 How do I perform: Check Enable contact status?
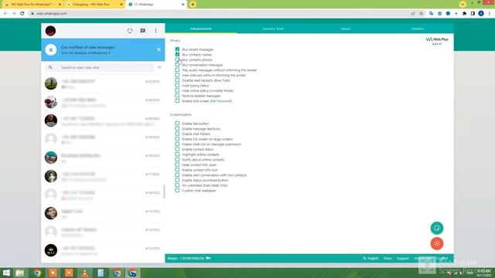[177, 149]
